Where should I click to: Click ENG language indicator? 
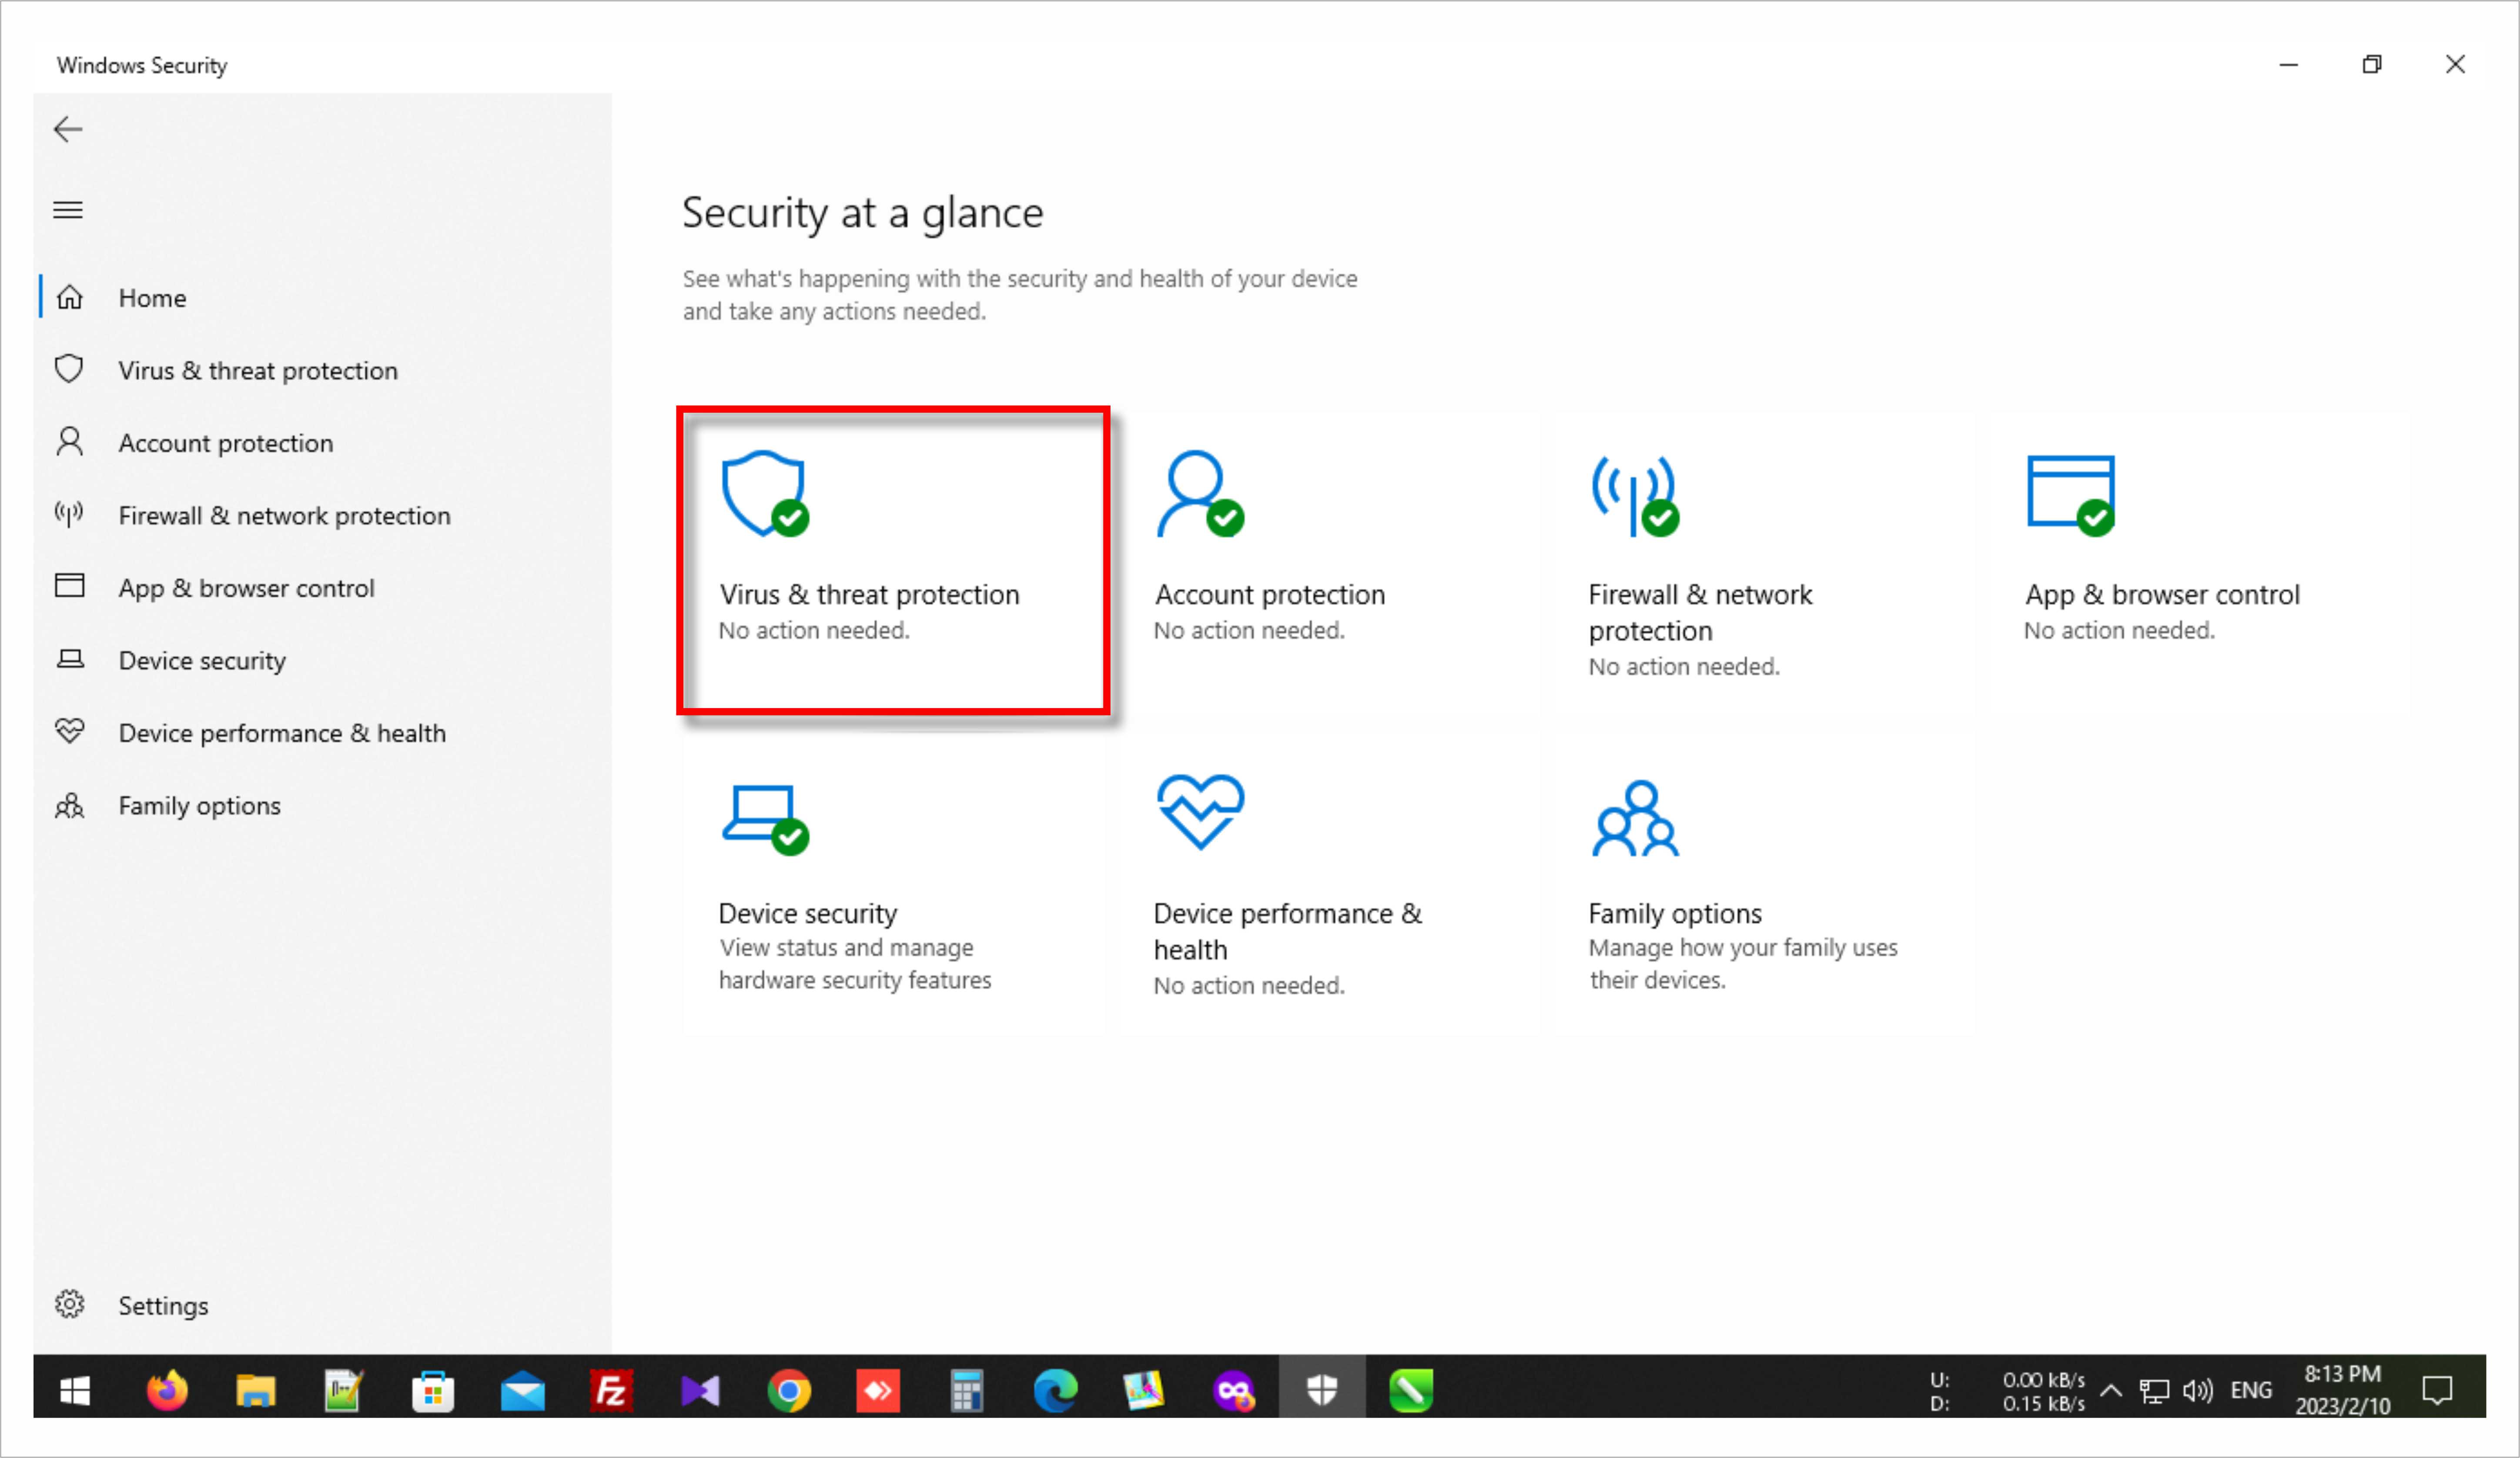click(2251, 1390)
